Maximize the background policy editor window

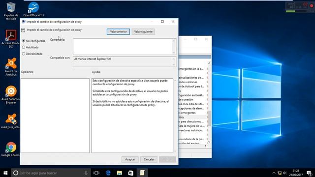tap(196, 39)
